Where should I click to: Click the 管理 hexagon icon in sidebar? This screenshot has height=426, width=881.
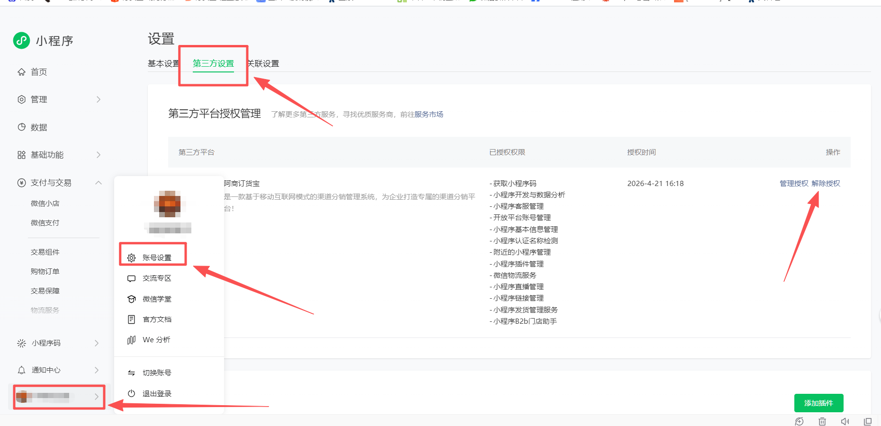point(21,99)
